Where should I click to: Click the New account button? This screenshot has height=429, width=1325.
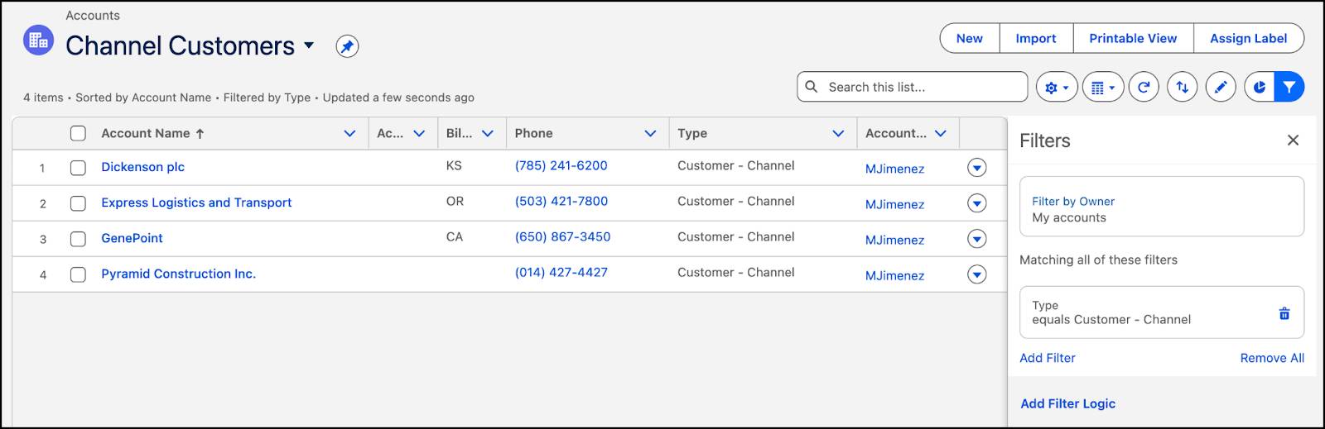[969, 38]
